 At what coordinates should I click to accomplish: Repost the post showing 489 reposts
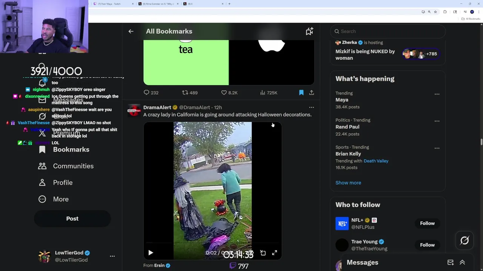click(190, 93)
